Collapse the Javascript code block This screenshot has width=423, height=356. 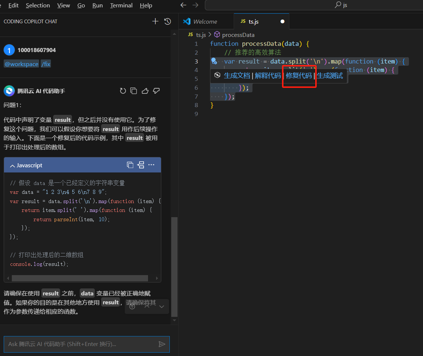click(13, 166)
